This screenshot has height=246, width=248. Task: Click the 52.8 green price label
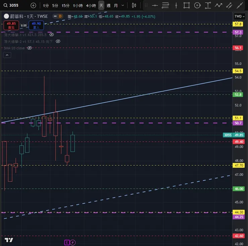pos(238,95)
